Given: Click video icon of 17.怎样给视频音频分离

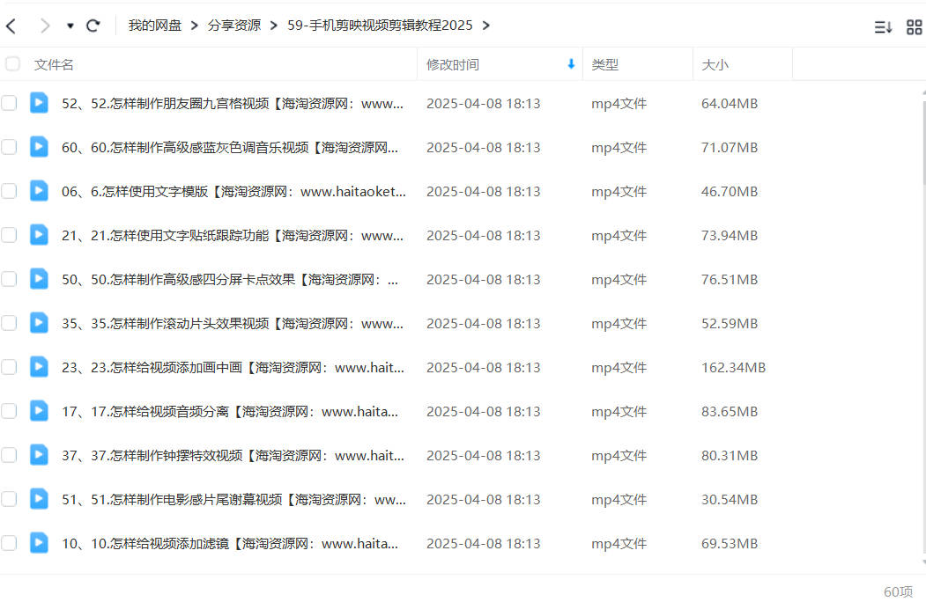Looking at the screenshot, I should point(39,410).
